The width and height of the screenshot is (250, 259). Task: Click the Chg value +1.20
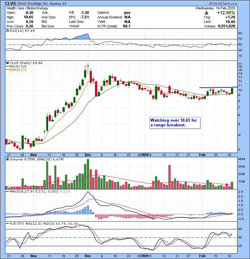pos(230,17)
